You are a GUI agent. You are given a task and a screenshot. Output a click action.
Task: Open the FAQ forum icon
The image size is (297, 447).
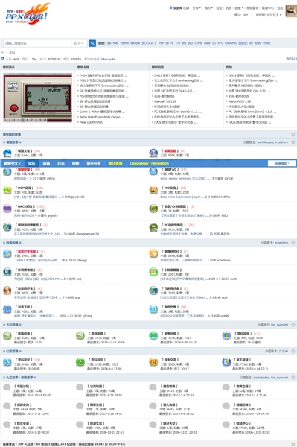tap(153, 171)
